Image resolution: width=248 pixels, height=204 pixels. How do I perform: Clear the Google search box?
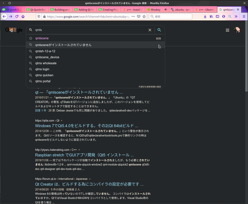pyautogui.click(x=150, y=30)
